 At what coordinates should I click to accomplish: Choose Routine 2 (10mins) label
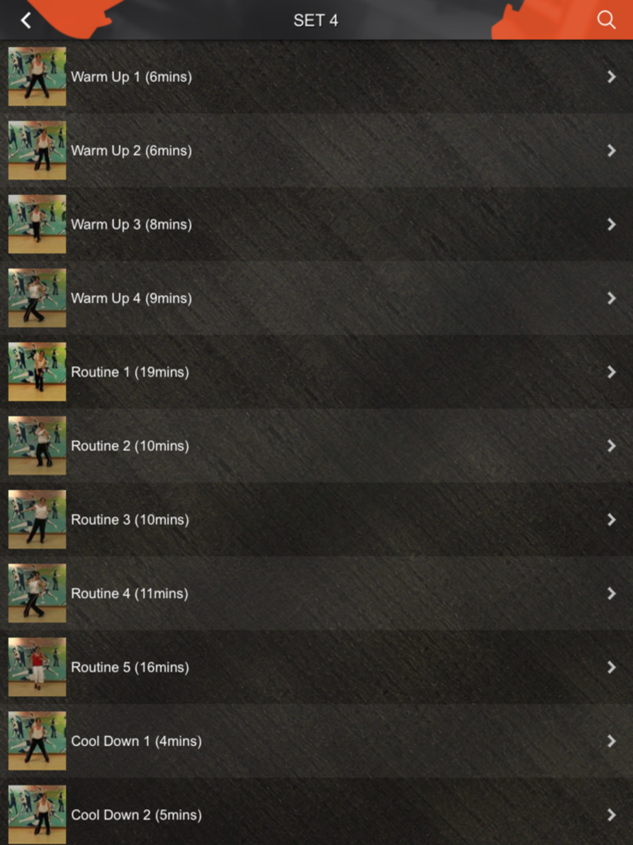(130, 446)
